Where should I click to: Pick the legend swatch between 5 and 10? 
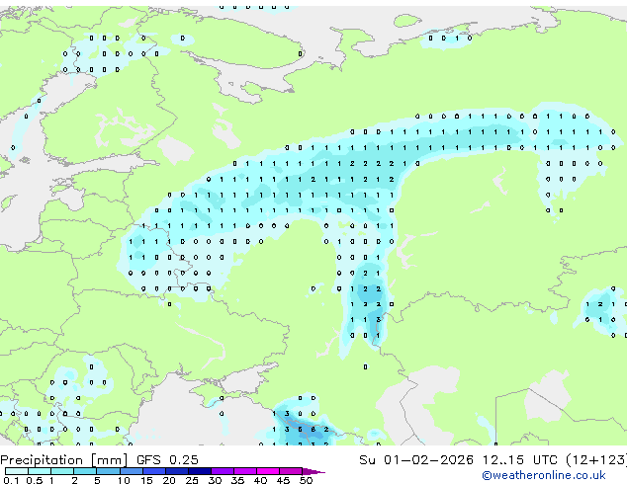coord(108,471)
